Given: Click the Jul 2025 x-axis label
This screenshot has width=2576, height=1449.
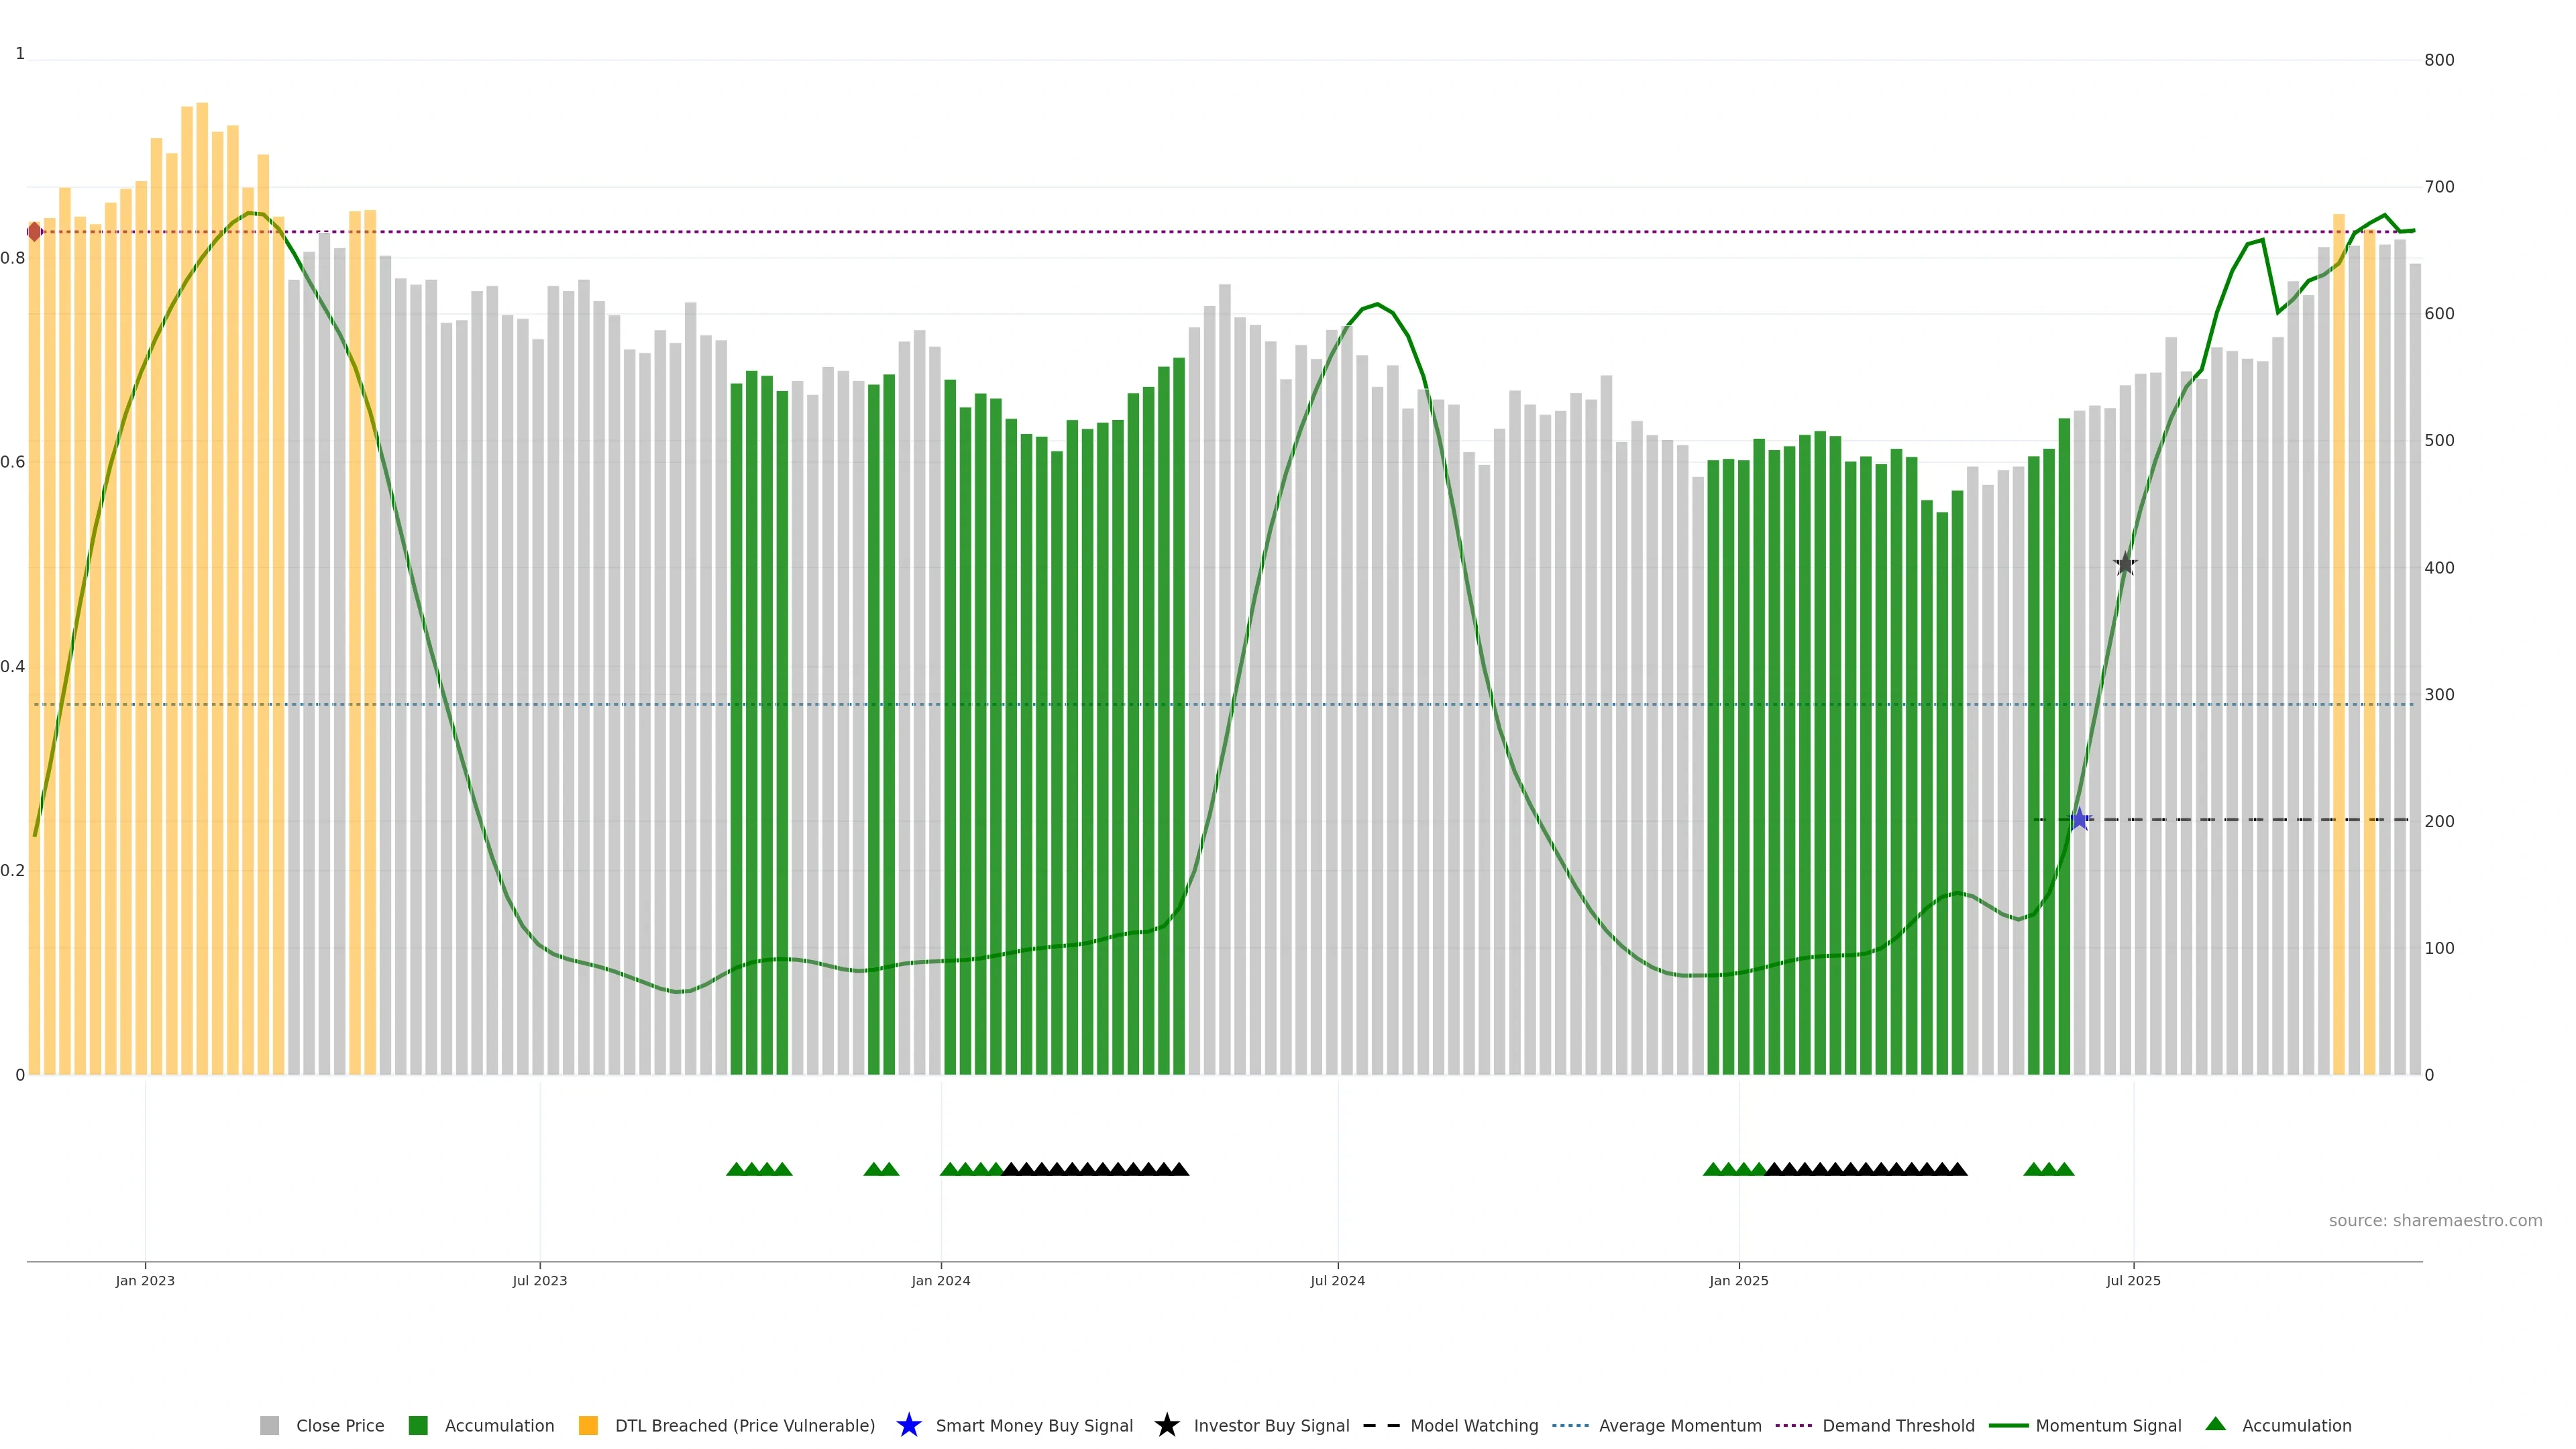Looking at the screenshot, I should pos(2133,1280).
